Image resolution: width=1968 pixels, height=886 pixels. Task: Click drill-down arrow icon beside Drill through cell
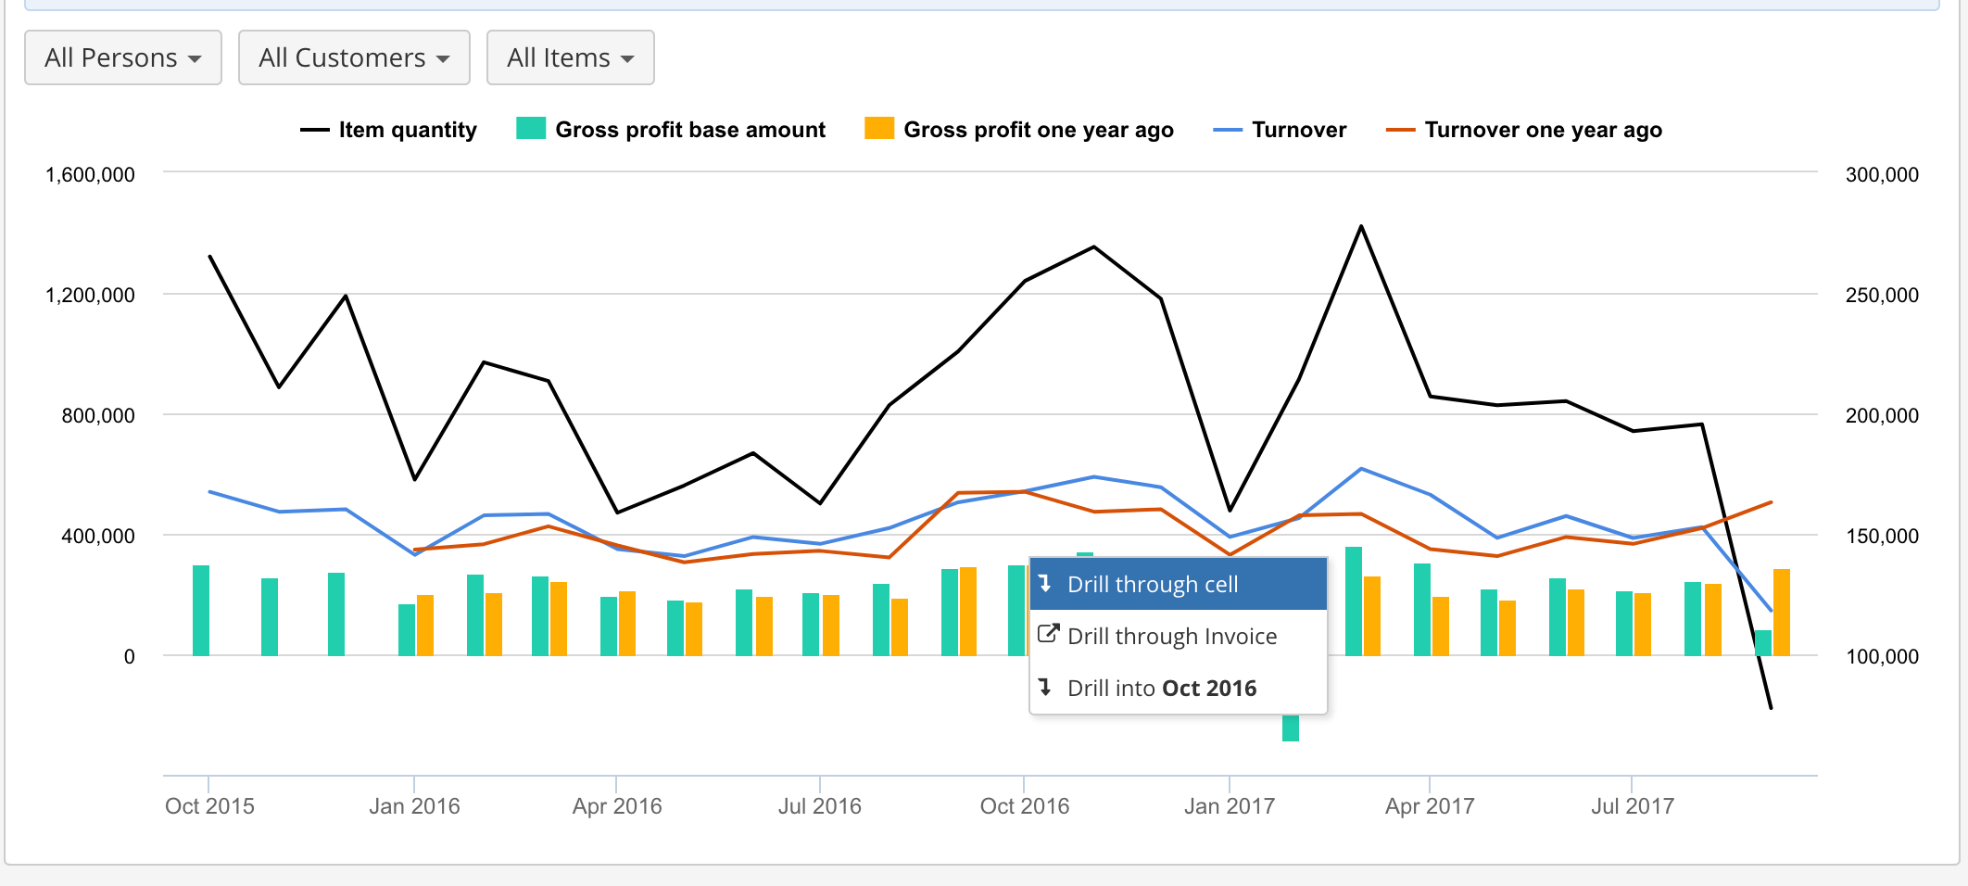1045,584
